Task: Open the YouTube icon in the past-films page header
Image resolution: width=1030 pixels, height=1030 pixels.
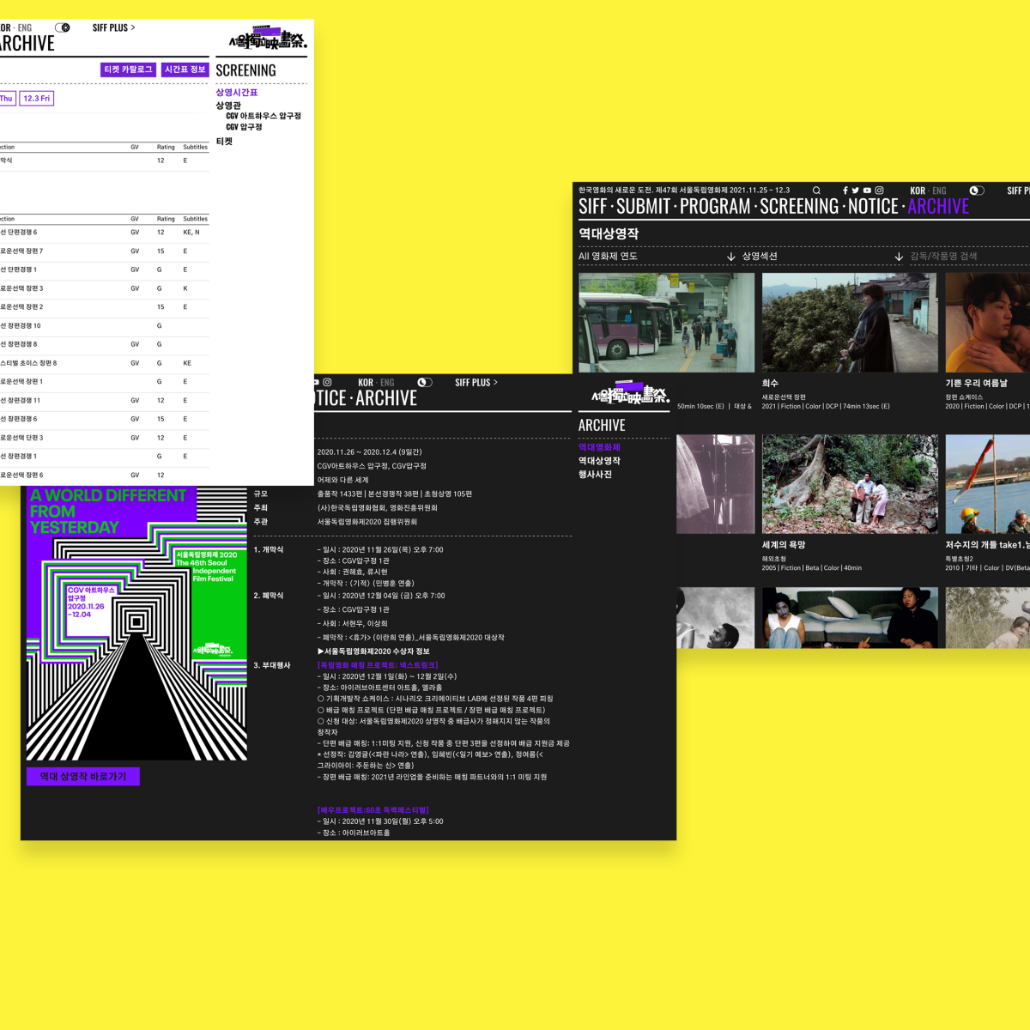Action: (x=867, y=191)
